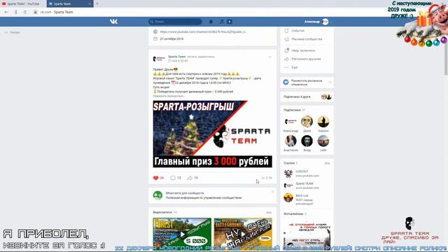Screen dimensions: 448x252
Task: Open subscriber Кирилл's avatar
Action: coord(323,122)
